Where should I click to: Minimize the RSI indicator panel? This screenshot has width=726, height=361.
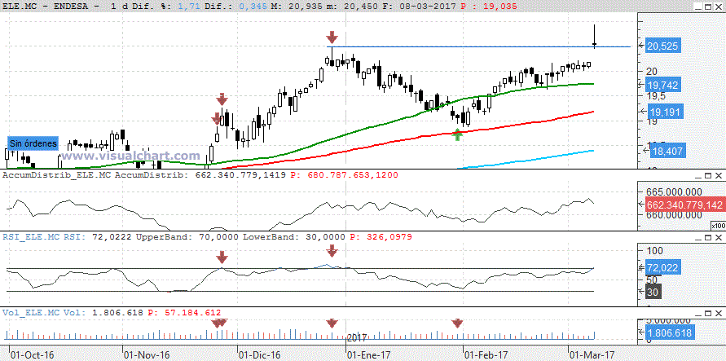[x=697, y=237]
